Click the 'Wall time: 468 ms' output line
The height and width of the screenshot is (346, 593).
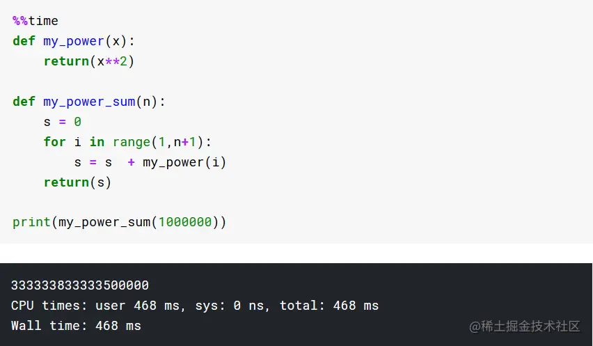[x=76, y=326]
